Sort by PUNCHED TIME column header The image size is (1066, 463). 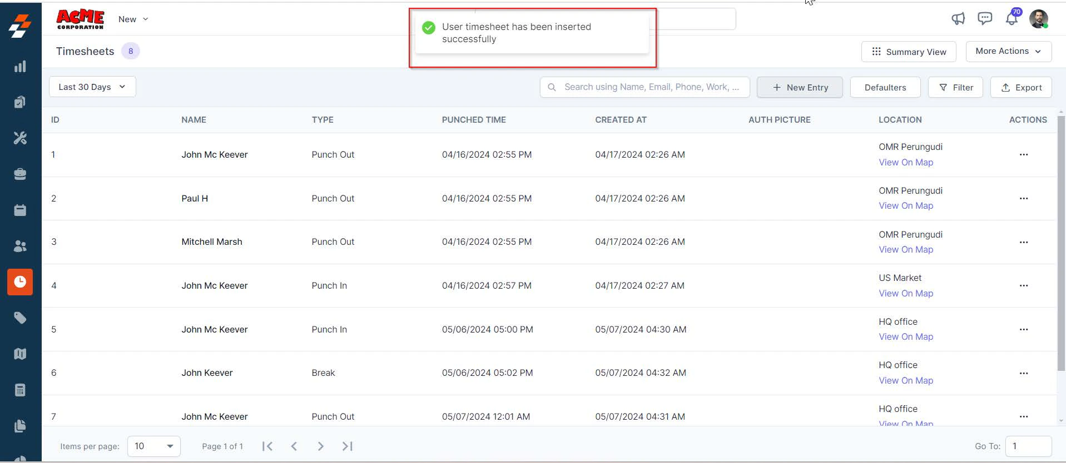coord(474,120)
